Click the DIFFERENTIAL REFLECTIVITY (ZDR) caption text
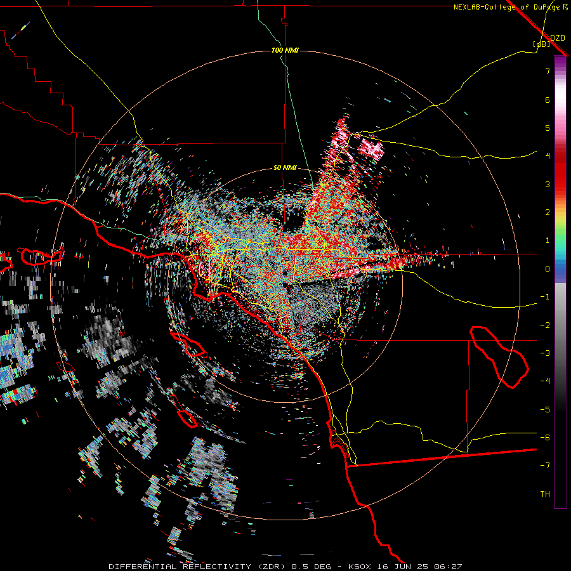Viewport: 571px width, 571px height. coord(198,567)
